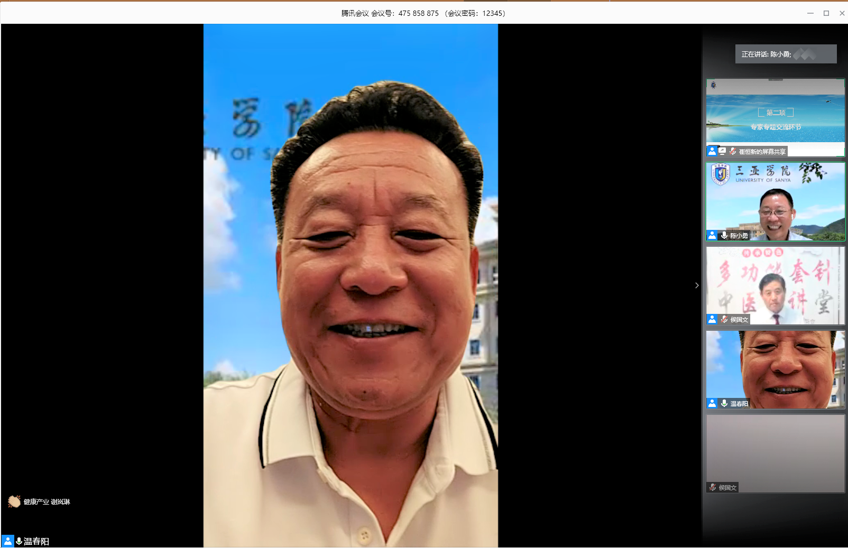Click the muted microphone on the blank 侯国文 tile
This screenshot has height=548, width=848.
click(713, 487)
